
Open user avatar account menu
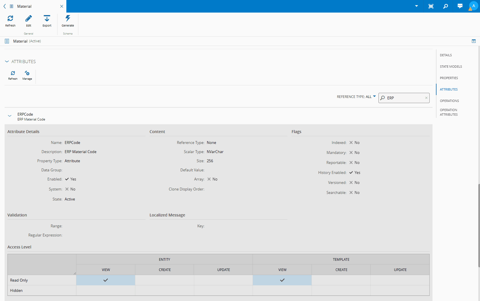[473, 6]
